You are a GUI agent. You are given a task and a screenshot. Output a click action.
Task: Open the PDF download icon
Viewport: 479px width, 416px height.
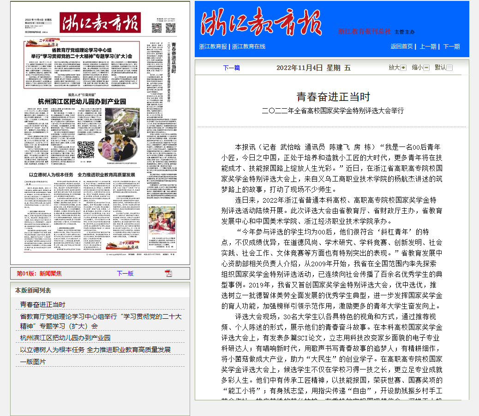tap(168, 273)
